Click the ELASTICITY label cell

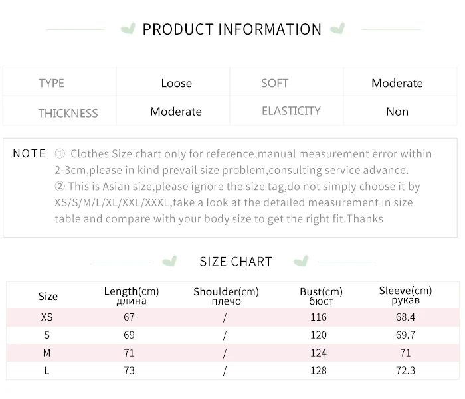291,111
